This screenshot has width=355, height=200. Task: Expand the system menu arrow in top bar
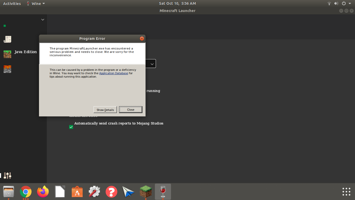point(350,4)
